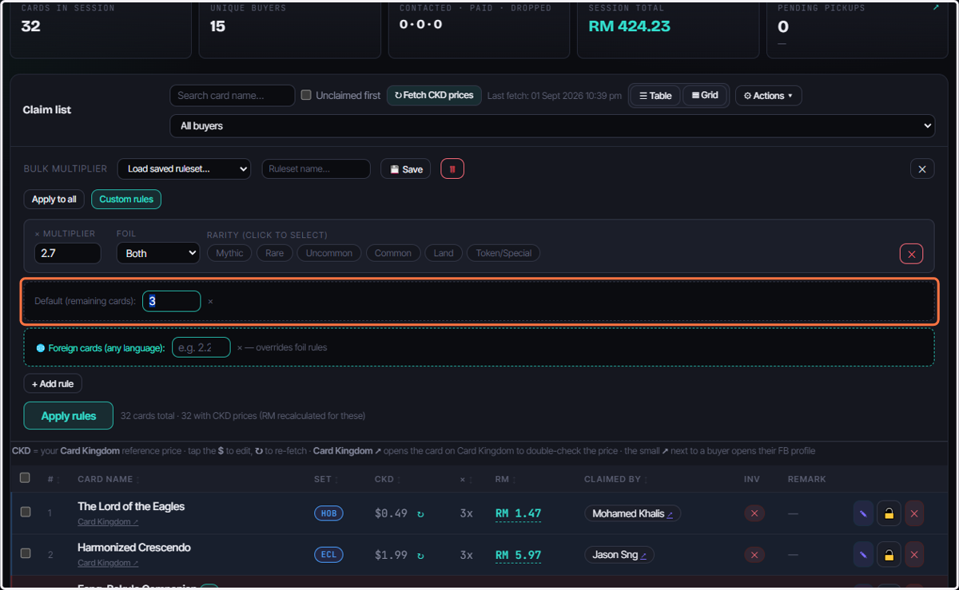Lock the Harmonized Crescendo row
The width and height of the screenshot is (959, 590).
click(889, 555)
